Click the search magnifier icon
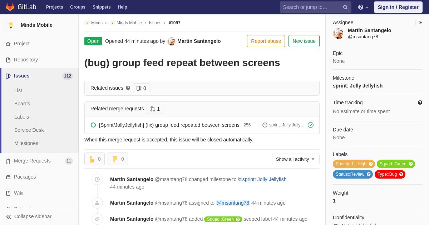429x225 pixels. (345, 7)
